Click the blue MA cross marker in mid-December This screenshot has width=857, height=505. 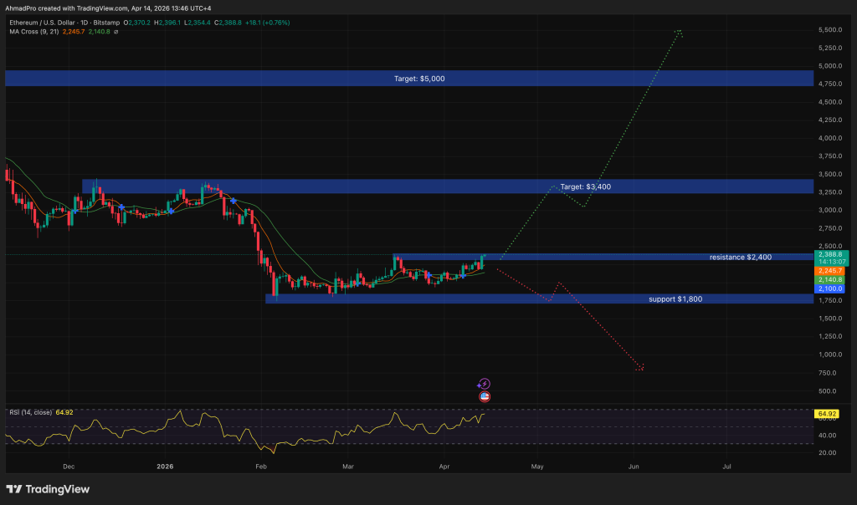(x=122, y=207)
